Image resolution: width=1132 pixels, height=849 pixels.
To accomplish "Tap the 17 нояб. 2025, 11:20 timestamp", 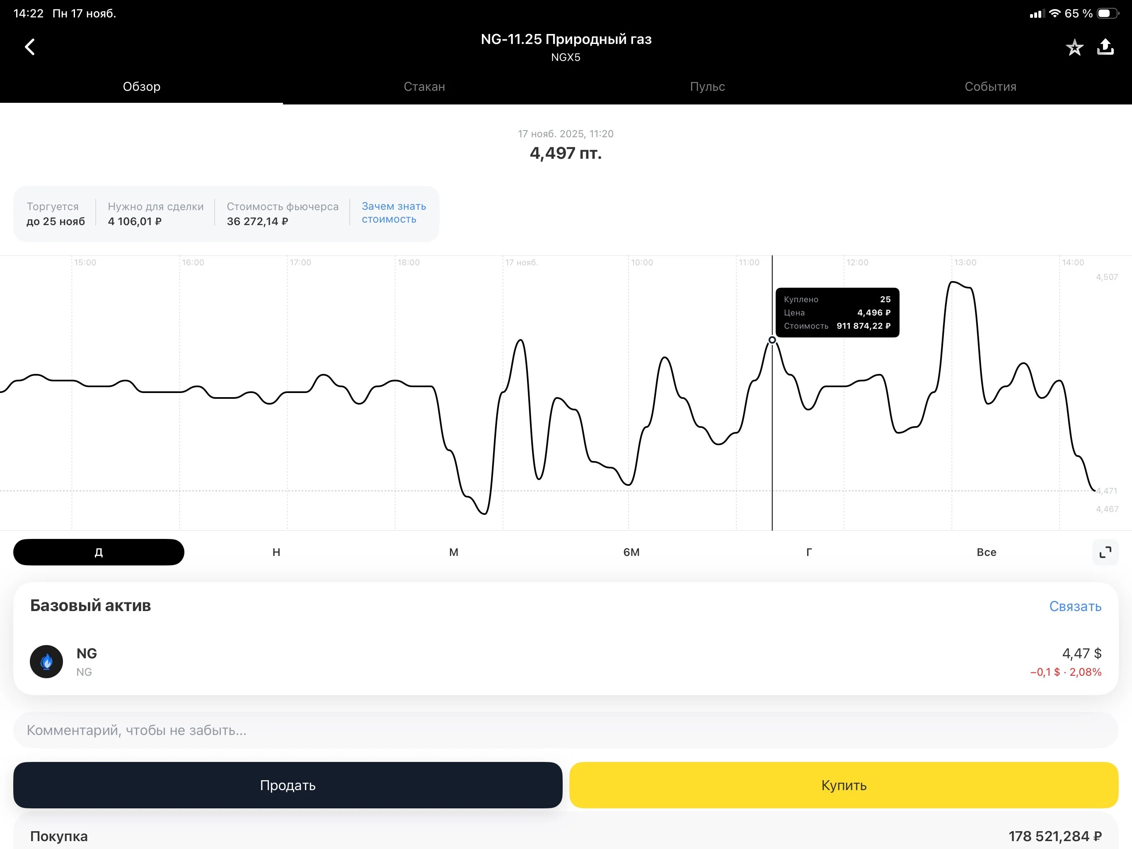I will pyautogui.click(x=566, y=133).
